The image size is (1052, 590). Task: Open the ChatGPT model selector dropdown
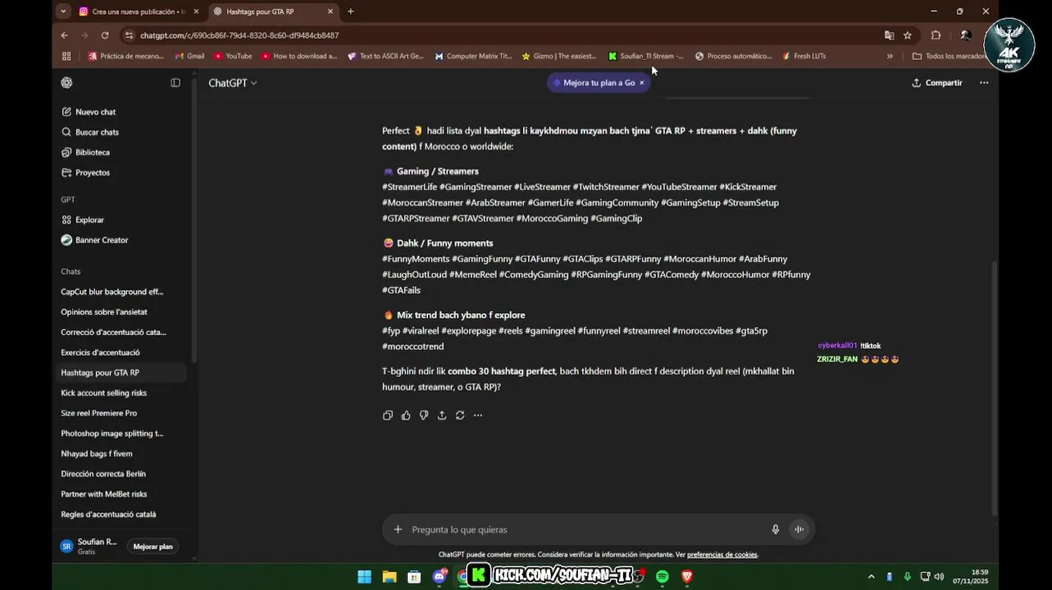(233, 83)
